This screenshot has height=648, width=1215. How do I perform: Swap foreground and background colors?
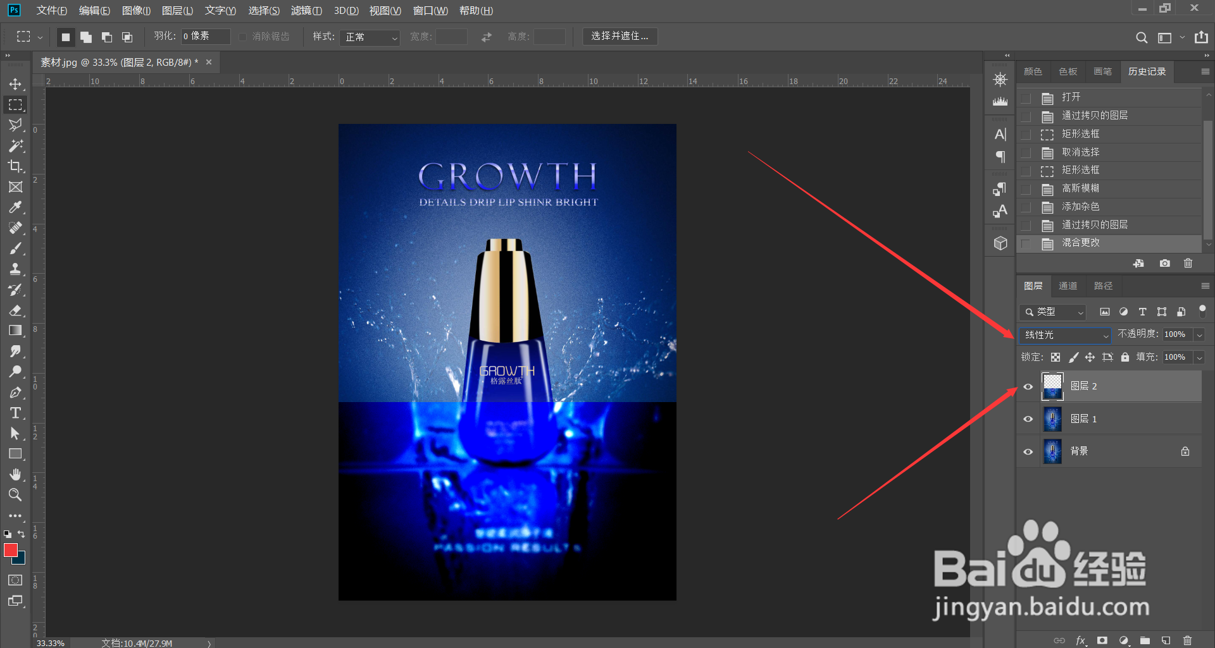click(x=21, y=534)
